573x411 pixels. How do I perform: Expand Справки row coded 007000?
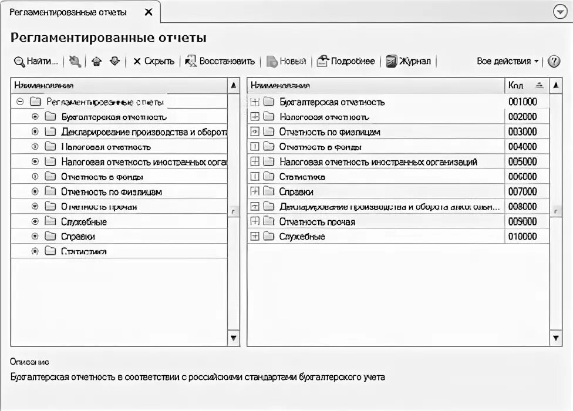255,191
